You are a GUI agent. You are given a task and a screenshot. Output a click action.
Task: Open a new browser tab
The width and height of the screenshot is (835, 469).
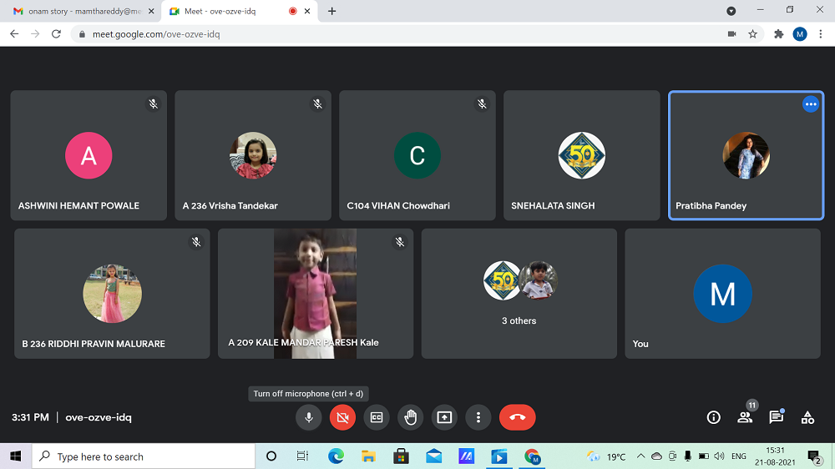click(332, 11)
